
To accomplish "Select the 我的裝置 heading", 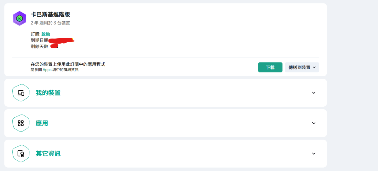I will [x=48, y=93].
